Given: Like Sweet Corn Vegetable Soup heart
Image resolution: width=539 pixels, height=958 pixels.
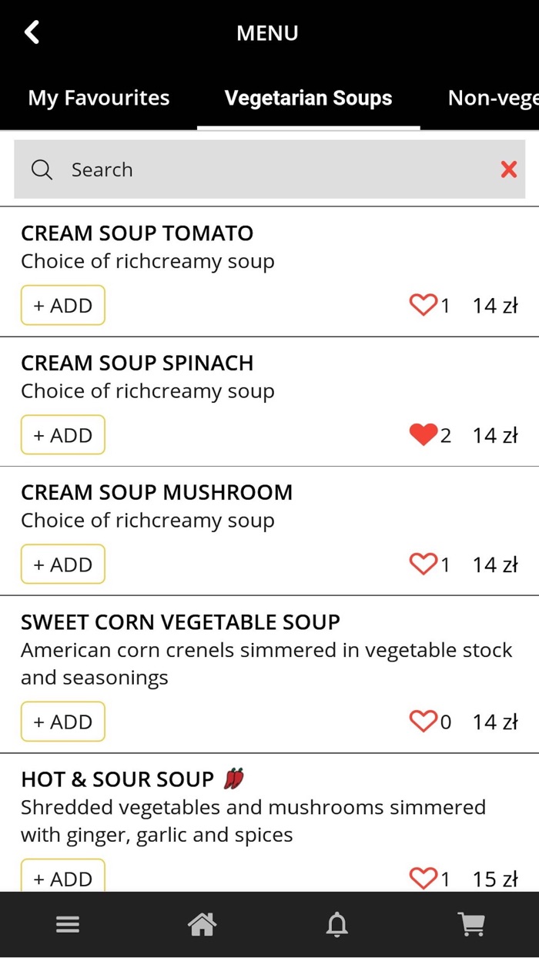Looking at the screenshot, I should pyautogui.click(x=423, y=722).
